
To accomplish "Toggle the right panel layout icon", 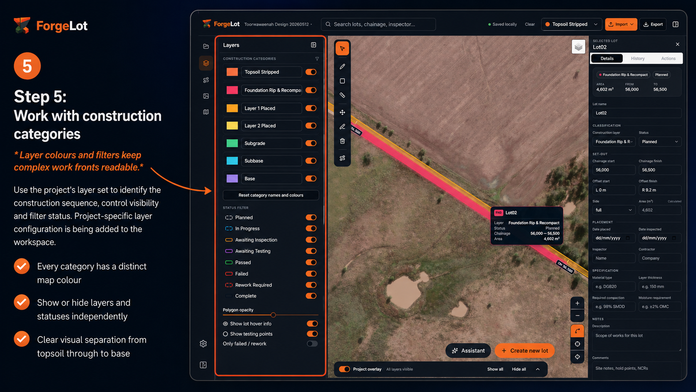I will pyautogui.click(x=676, y=24).
